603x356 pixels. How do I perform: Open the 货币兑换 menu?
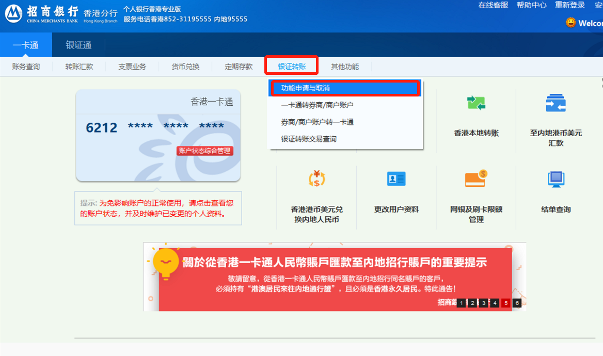(x=185, y=67)
